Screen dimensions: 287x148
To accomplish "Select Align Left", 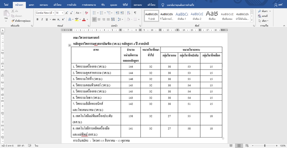I will 94,19.
